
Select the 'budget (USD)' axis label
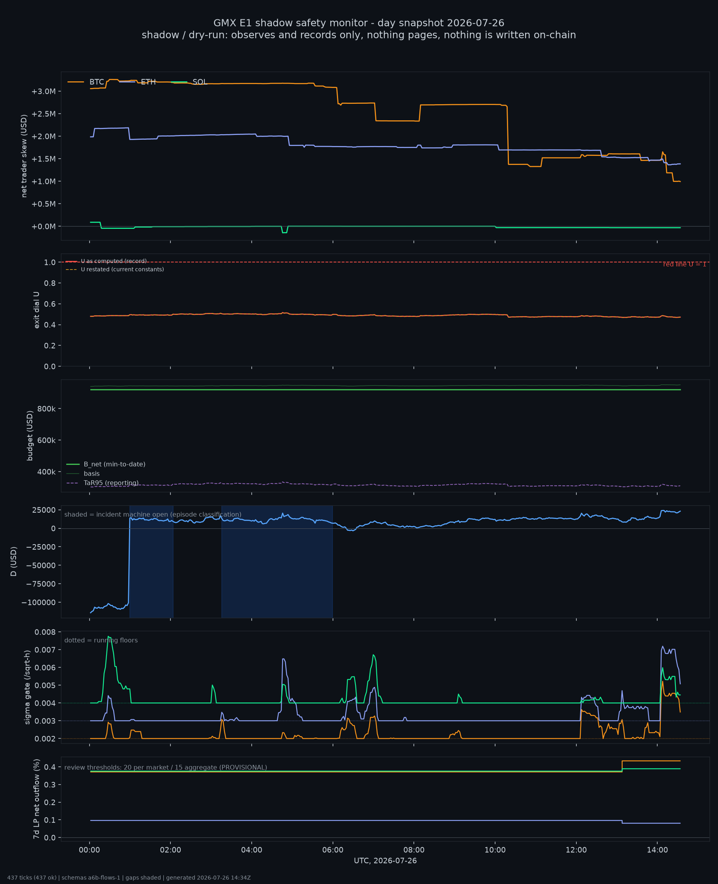tap(29, 436)
